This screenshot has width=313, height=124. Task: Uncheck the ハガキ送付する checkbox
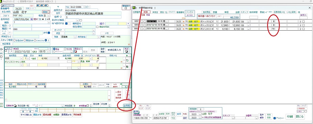click(x=66, y=23)
